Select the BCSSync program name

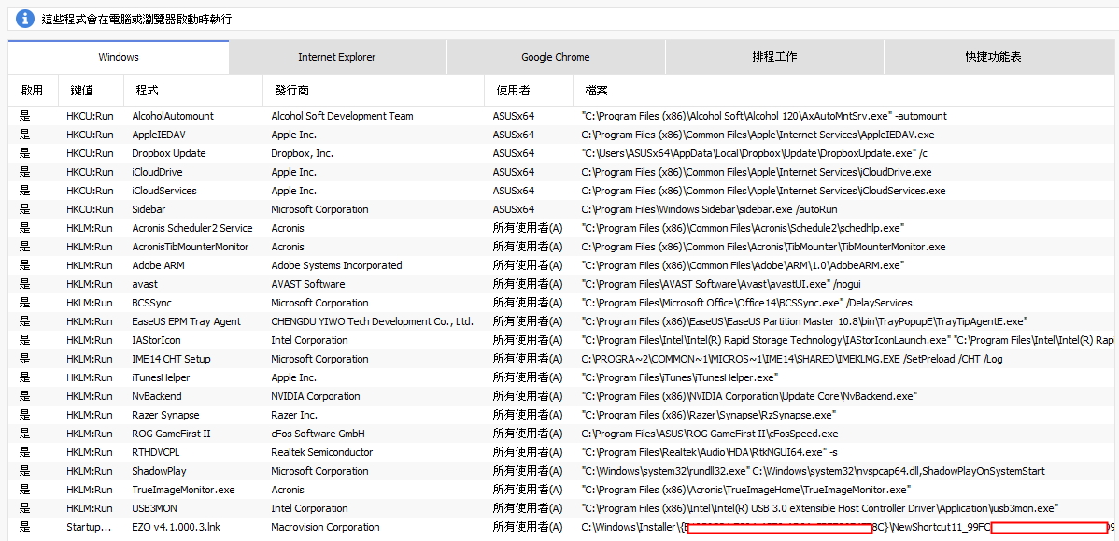point(151,303)
